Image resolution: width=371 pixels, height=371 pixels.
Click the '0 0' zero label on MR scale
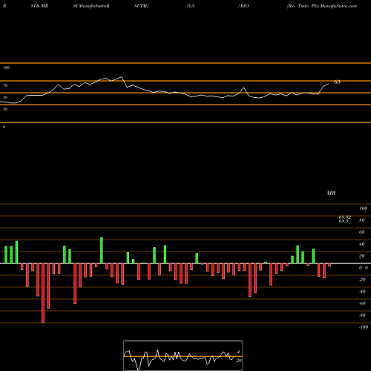pos(364,268)
